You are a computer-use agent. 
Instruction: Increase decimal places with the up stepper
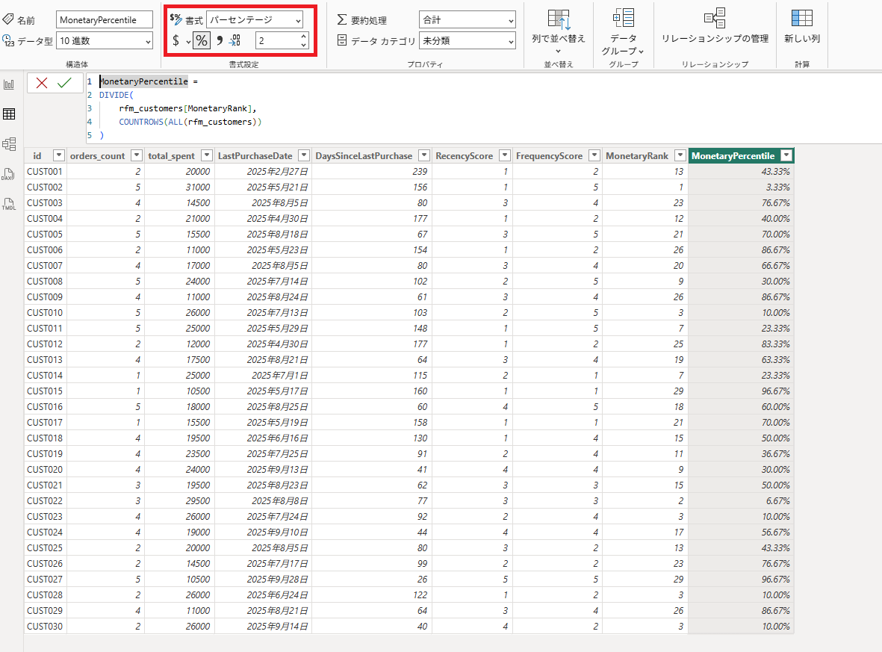(x=302, y=37)
